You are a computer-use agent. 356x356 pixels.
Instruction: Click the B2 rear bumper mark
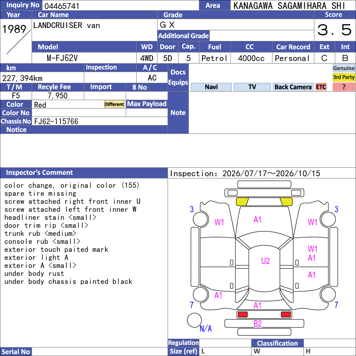(x=258, y=324)
